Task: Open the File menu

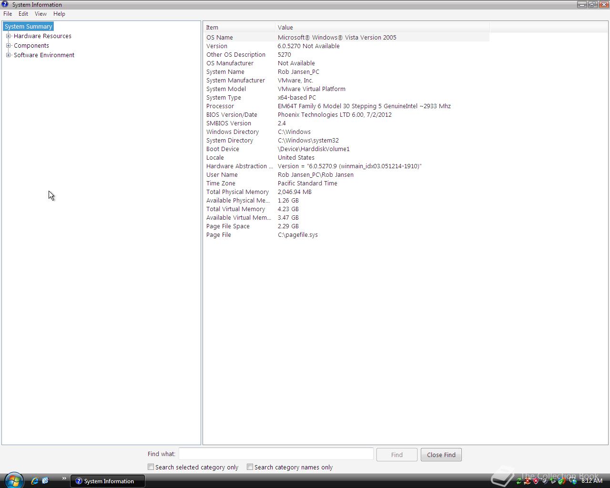Action: tap(8, 14)
